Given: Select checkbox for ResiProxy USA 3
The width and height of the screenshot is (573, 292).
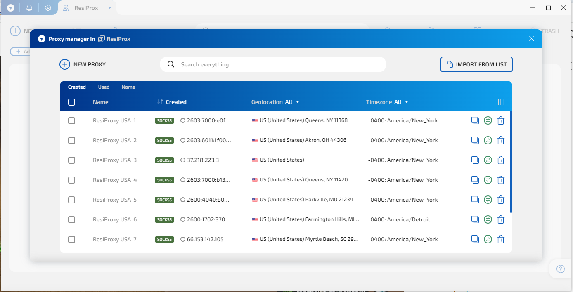Looking at the screenshot, I should (x=71, y=160).
